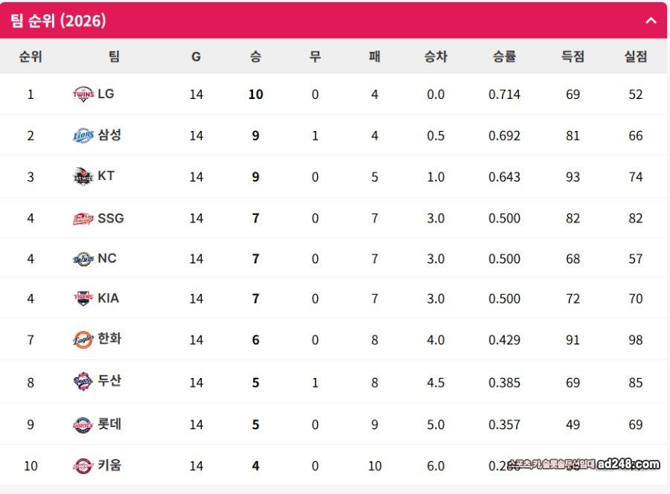Image resolution: width=670 pixels, height=494 pixels.
Task: Open the 한화 team name link
Action: point(109,339)
